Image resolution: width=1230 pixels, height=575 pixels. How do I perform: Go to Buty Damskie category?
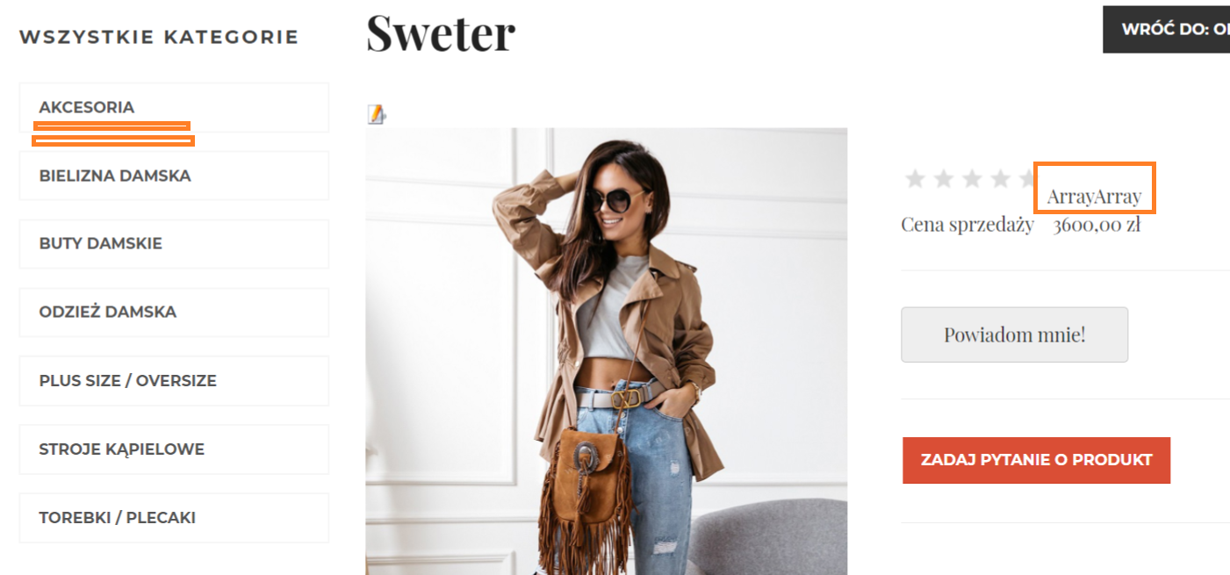pos(174,243)
